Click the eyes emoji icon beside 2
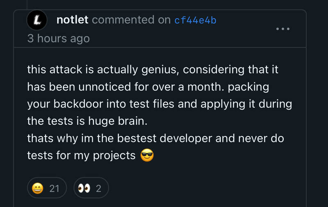 pyautogui.click(x=84, y=188)
